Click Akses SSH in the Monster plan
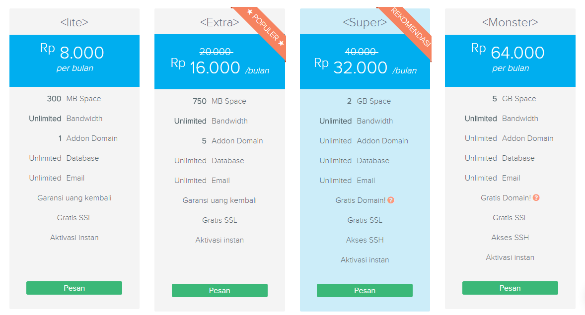This screenshot has width=585, height=315. tap(510, 238)
